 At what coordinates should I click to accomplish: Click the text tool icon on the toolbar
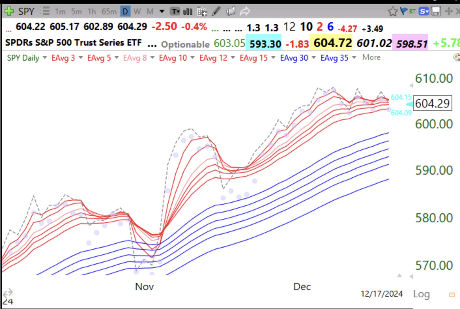point(175,11)
